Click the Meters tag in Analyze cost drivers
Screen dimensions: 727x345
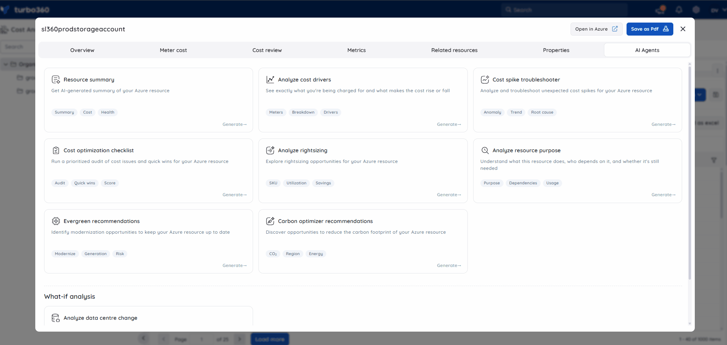[x=276, y=112]
